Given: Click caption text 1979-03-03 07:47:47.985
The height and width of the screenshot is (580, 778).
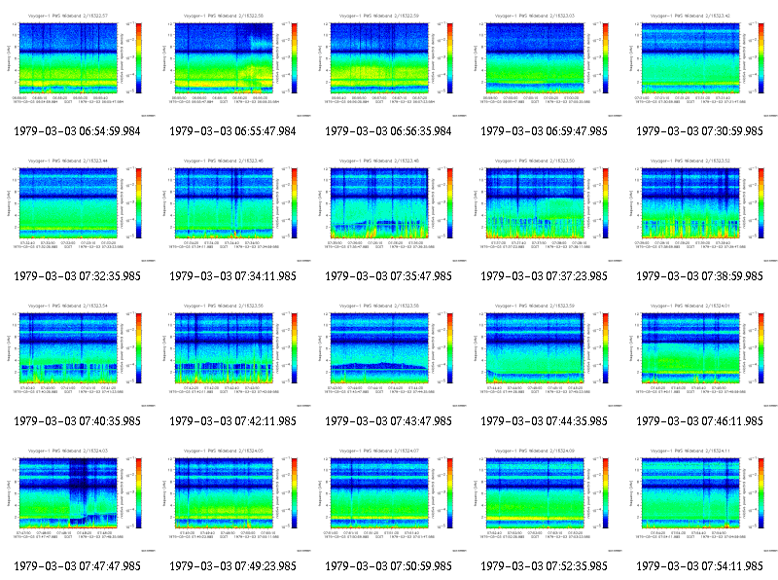Looking at the screenshot, I should point(77,566).
